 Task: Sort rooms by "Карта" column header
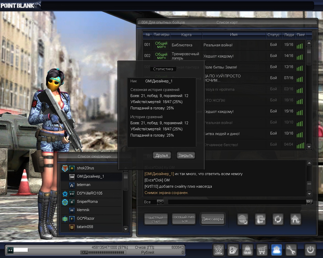tap(186, 35)
